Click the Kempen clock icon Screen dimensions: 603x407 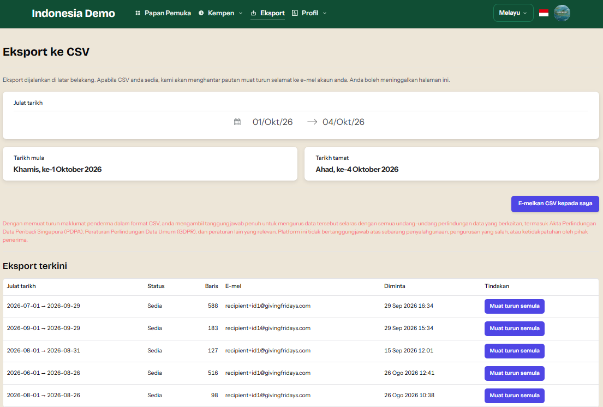click(x=201, y=13)
